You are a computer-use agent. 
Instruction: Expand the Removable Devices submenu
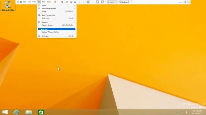click(x=57, y=8)
